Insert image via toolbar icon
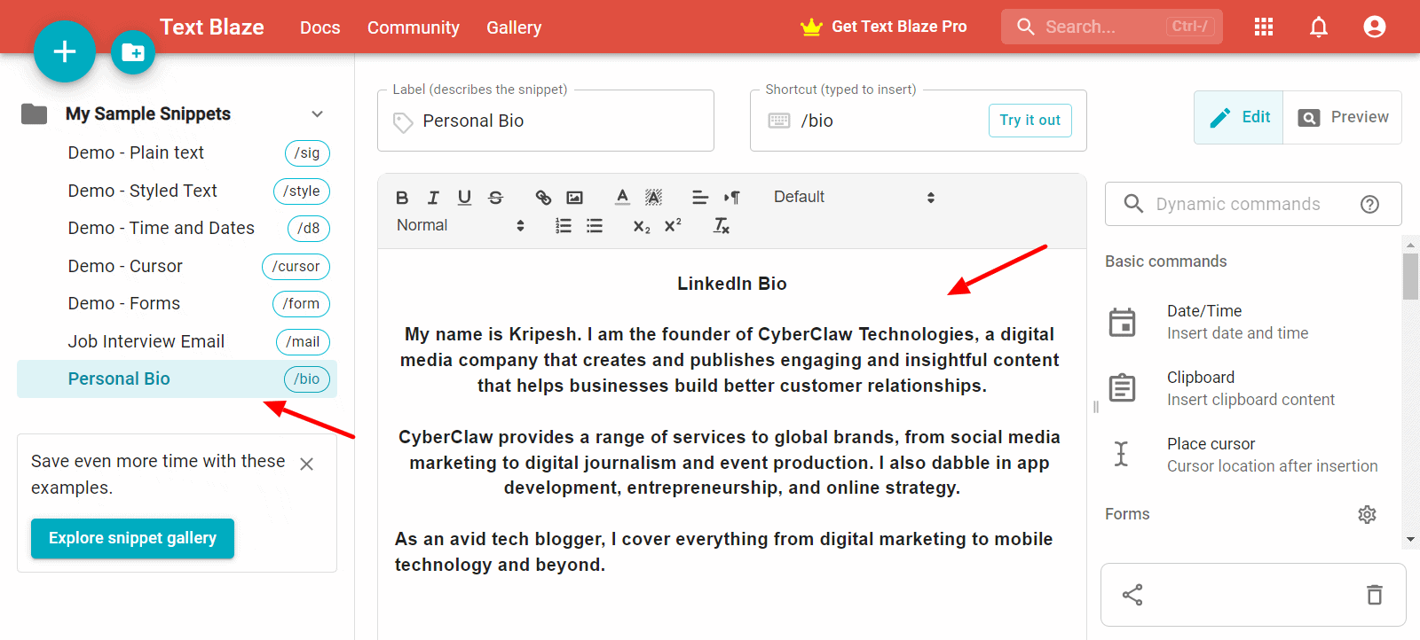 coord(575,198)
